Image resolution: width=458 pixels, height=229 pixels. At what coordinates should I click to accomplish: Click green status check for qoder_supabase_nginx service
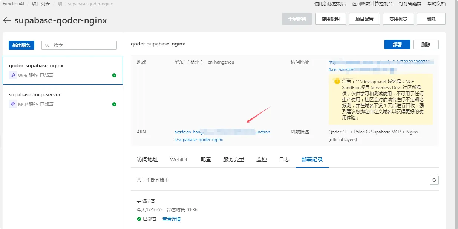tap(114, 75)
